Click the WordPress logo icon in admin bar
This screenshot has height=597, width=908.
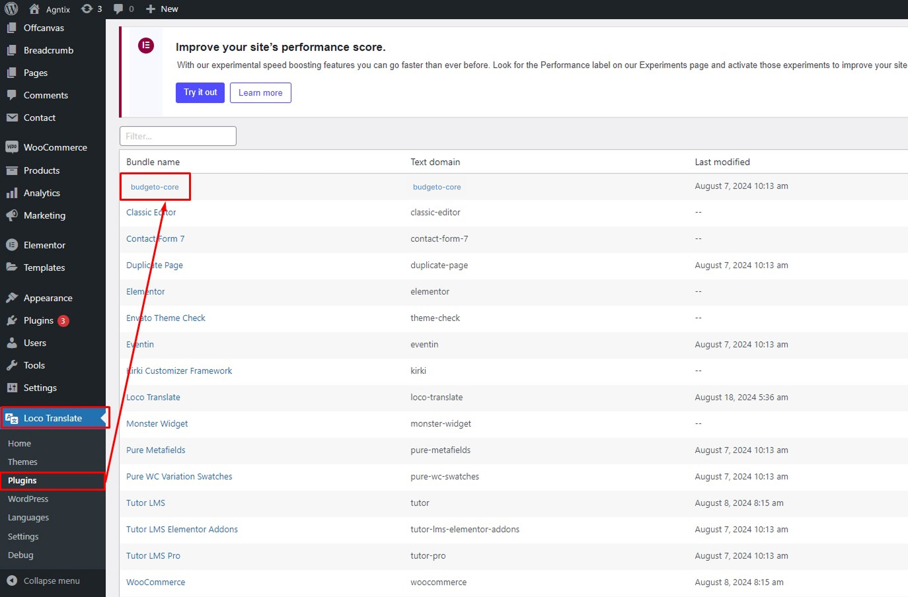click(x=11, y=9)
